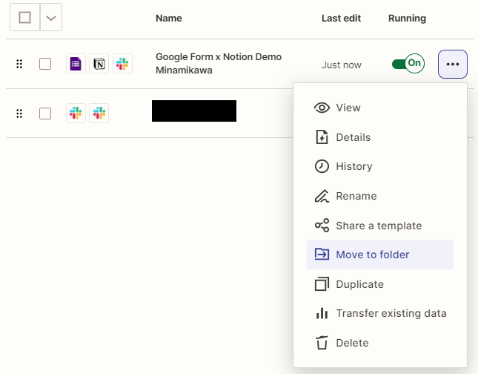Turn off the Google Form Zap toggle

(408, 64)
